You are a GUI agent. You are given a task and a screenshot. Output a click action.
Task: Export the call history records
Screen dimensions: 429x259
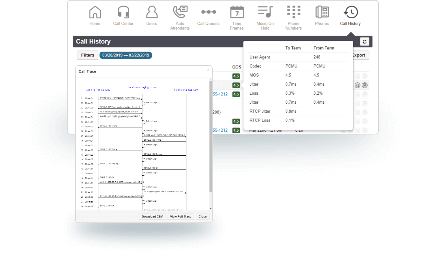coord(360,55)
